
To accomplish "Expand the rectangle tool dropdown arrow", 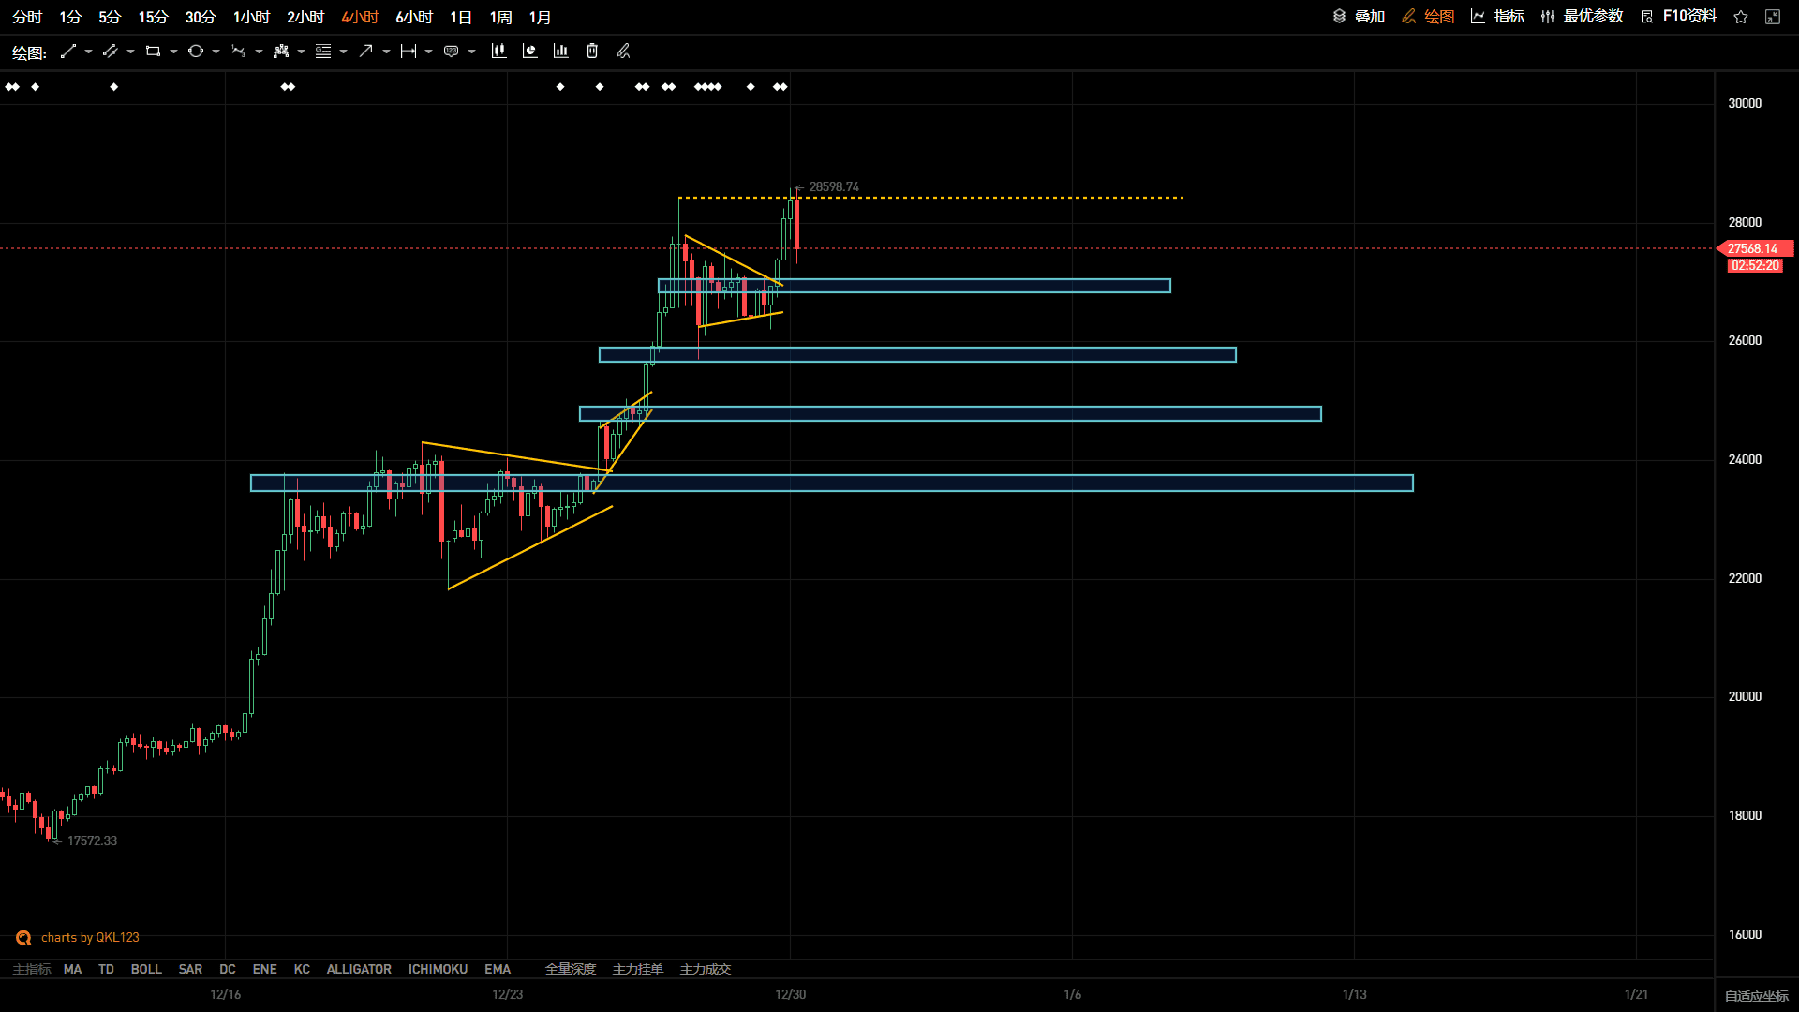I will (x=173, y=52).
